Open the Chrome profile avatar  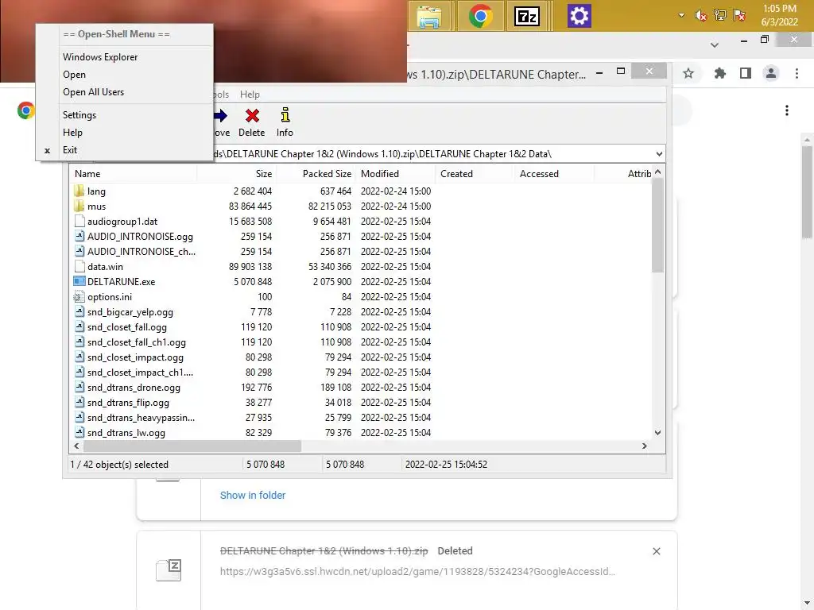tap(771, 74)
